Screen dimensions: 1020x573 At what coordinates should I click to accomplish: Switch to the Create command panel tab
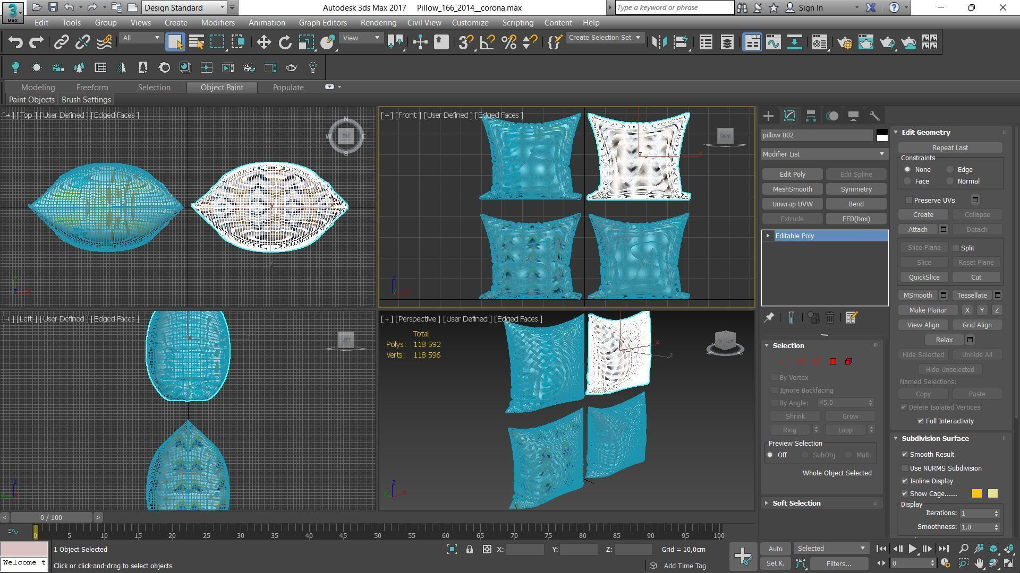(768, 116)
